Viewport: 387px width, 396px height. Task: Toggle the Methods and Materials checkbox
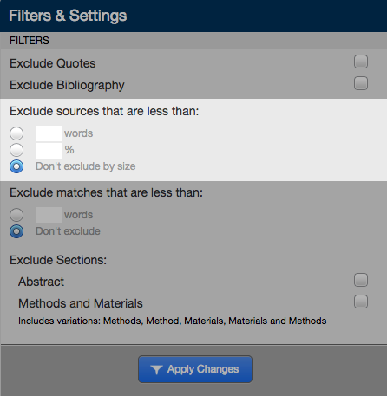[361, 302]
